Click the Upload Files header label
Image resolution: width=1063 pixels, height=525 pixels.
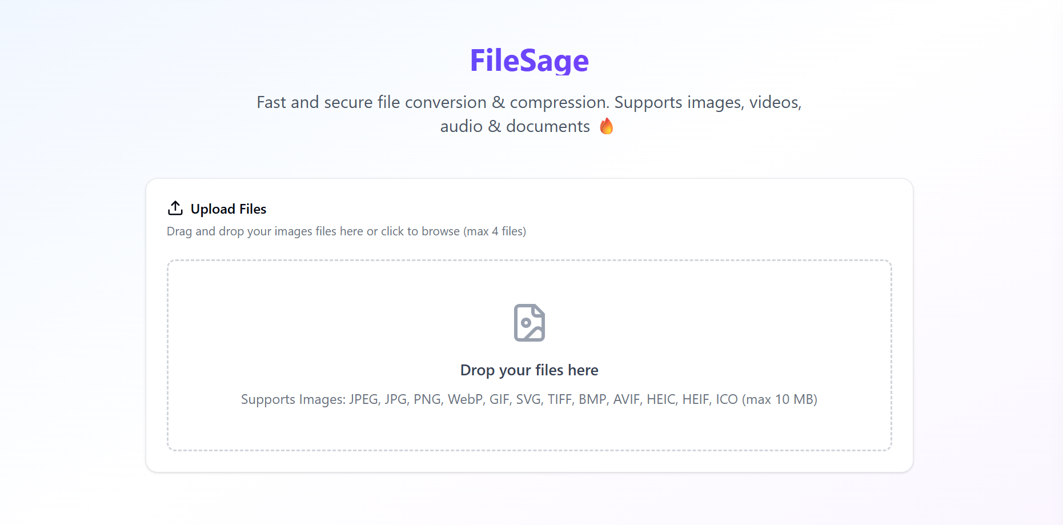(x=228, y=209)
